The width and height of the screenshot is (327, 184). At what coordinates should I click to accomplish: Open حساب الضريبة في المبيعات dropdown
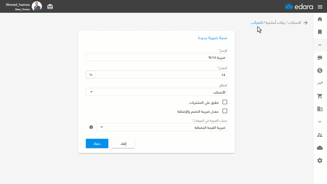tap(162, 127)
